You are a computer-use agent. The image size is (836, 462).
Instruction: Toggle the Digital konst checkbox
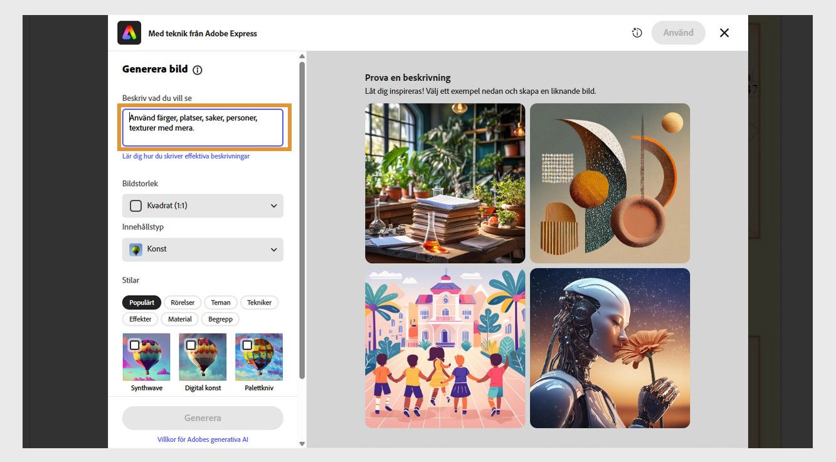pyautogui.click(x=189, y=344)
